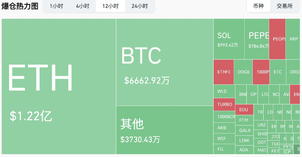
Task: Select the 12小时 time range tab
Action: pyautogui.click(x=110, y=6)
